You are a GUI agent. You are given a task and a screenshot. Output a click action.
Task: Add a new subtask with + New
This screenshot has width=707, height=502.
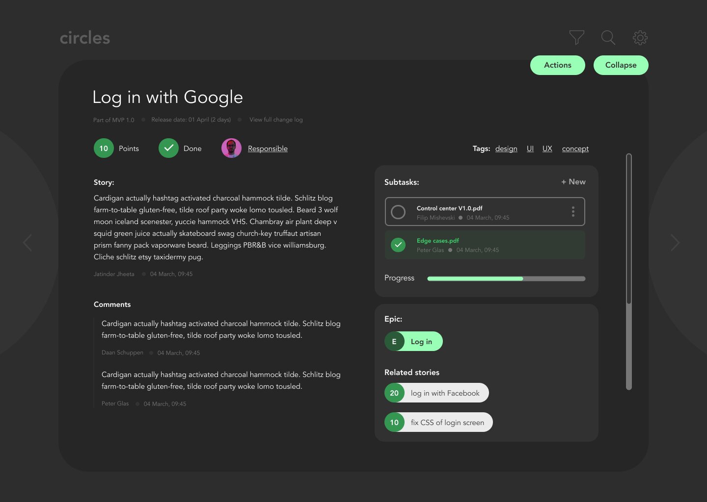573,182
